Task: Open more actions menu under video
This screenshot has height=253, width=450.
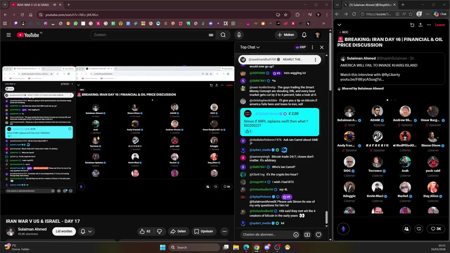Action: click(224, 231)
